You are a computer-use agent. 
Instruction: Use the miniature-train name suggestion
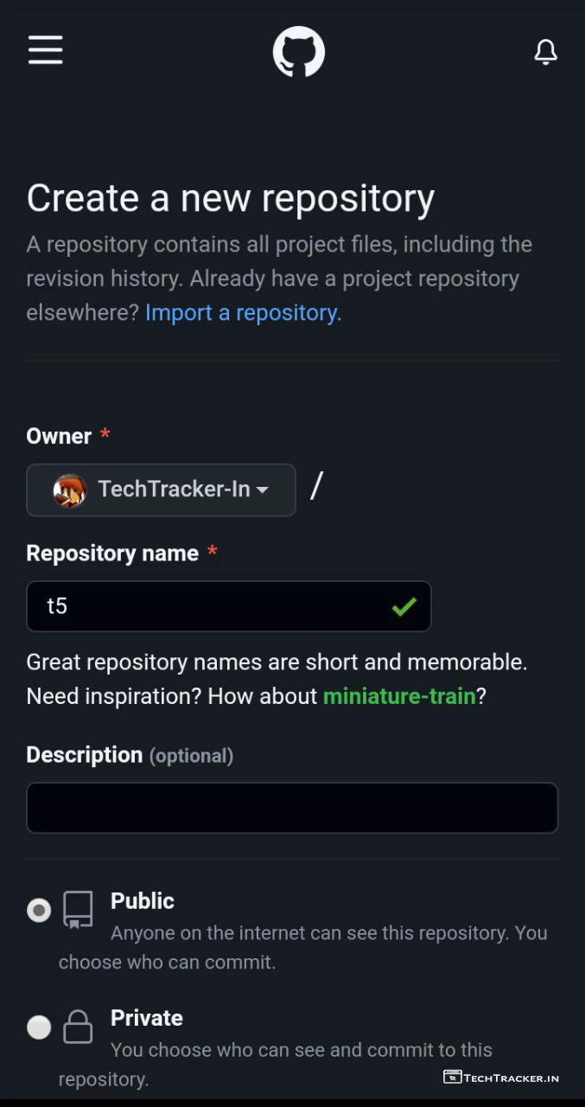tap(399, 696)
